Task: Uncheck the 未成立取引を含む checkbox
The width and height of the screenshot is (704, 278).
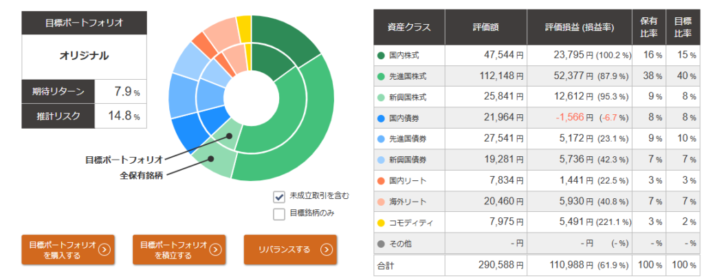Action: [279, 196]
